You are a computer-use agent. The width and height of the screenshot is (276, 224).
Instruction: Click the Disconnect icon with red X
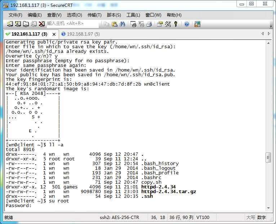[42, 24]
